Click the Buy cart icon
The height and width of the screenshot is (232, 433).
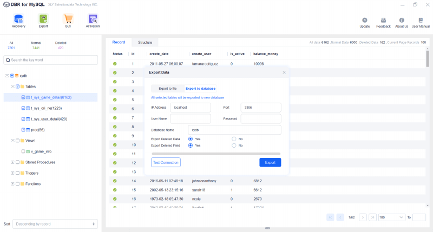pyautogui.click(x=68, y=19)
